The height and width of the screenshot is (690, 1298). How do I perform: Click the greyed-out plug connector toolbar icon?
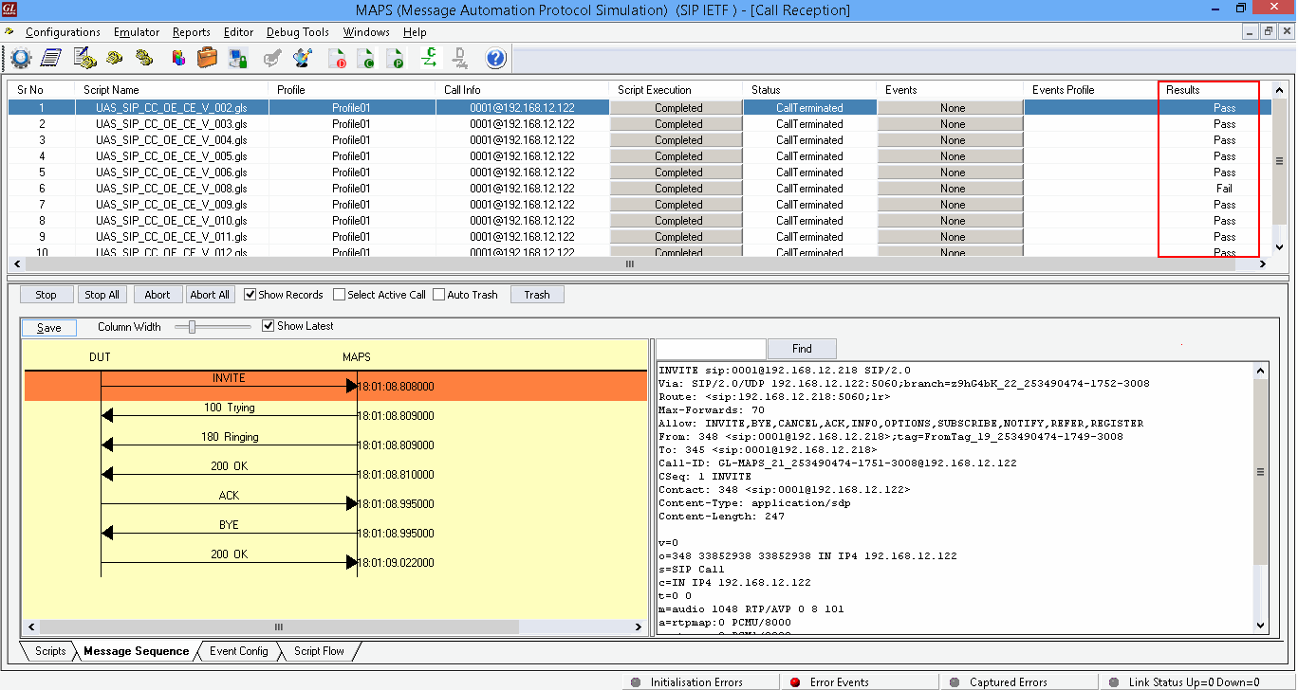point(272,58)
